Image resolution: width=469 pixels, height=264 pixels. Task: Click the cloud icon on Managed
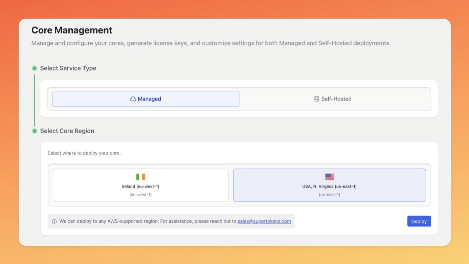click(133, 99)
